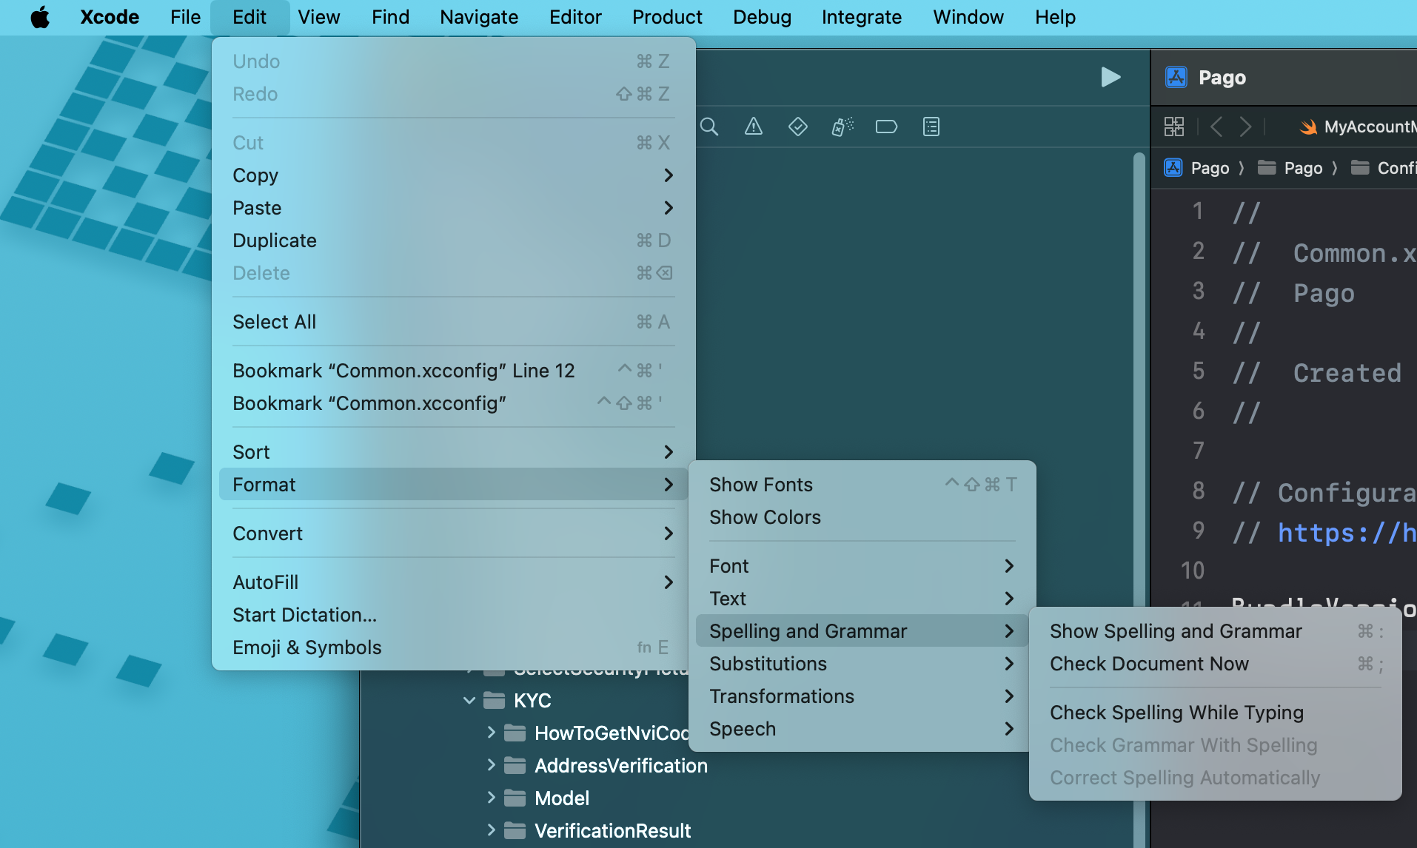This screenshot has height=848, width=1417.
Task: Enable Check Grammar With Spelling
Action: pyautogui.click(x=1183, y=745)
